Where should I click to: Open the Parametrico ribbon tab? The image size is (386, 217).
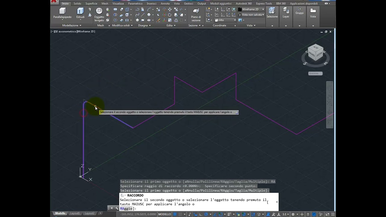click(x=135, y=4)
